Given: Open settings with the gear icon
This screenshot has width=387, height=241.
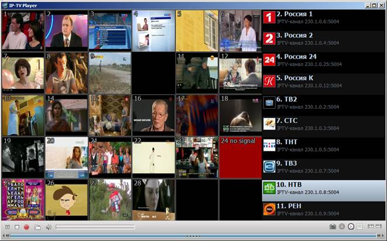Looking at the screenshot, I should pyautogui.click(x=342, y=226).
